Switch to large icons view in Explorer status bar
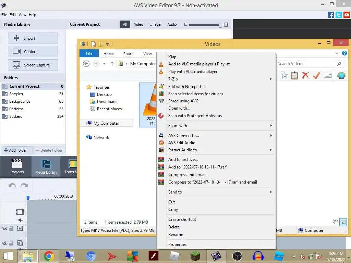 (x=343, y=222)
